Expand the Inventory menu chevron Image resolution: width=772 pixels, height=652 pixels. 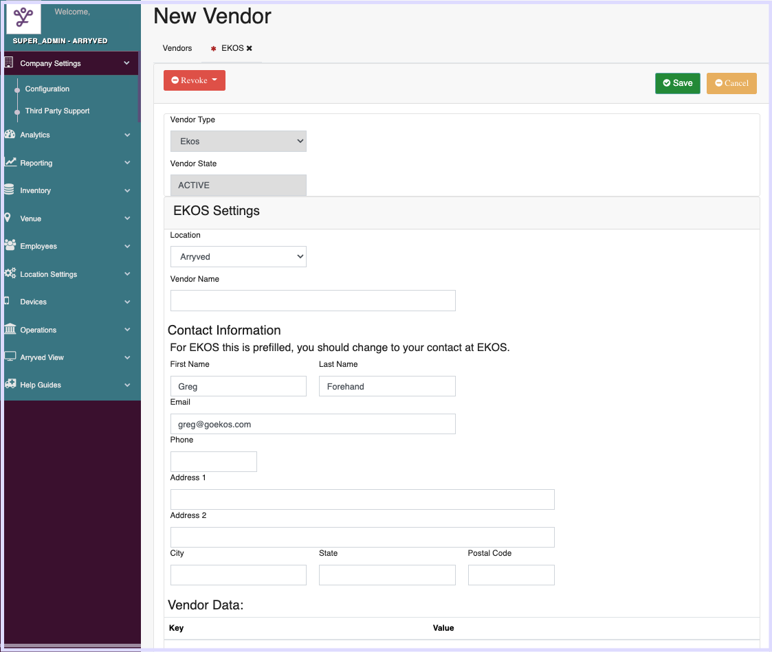(x=127, y=190)
